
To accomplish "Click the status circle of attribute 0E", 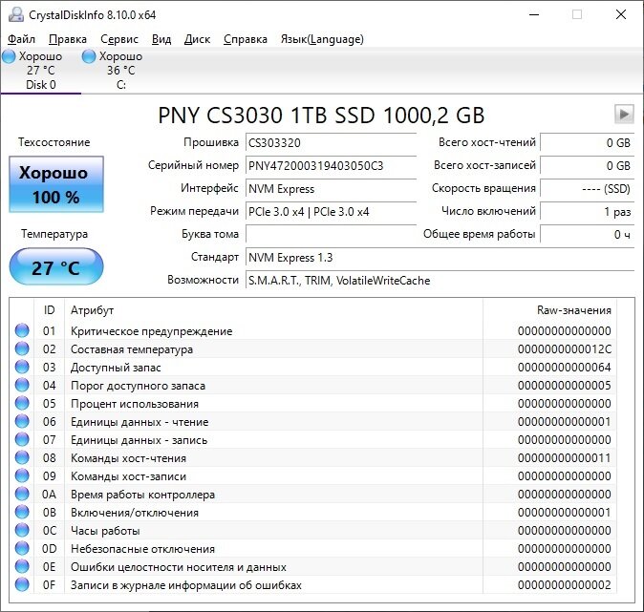I will click(22, 566).
